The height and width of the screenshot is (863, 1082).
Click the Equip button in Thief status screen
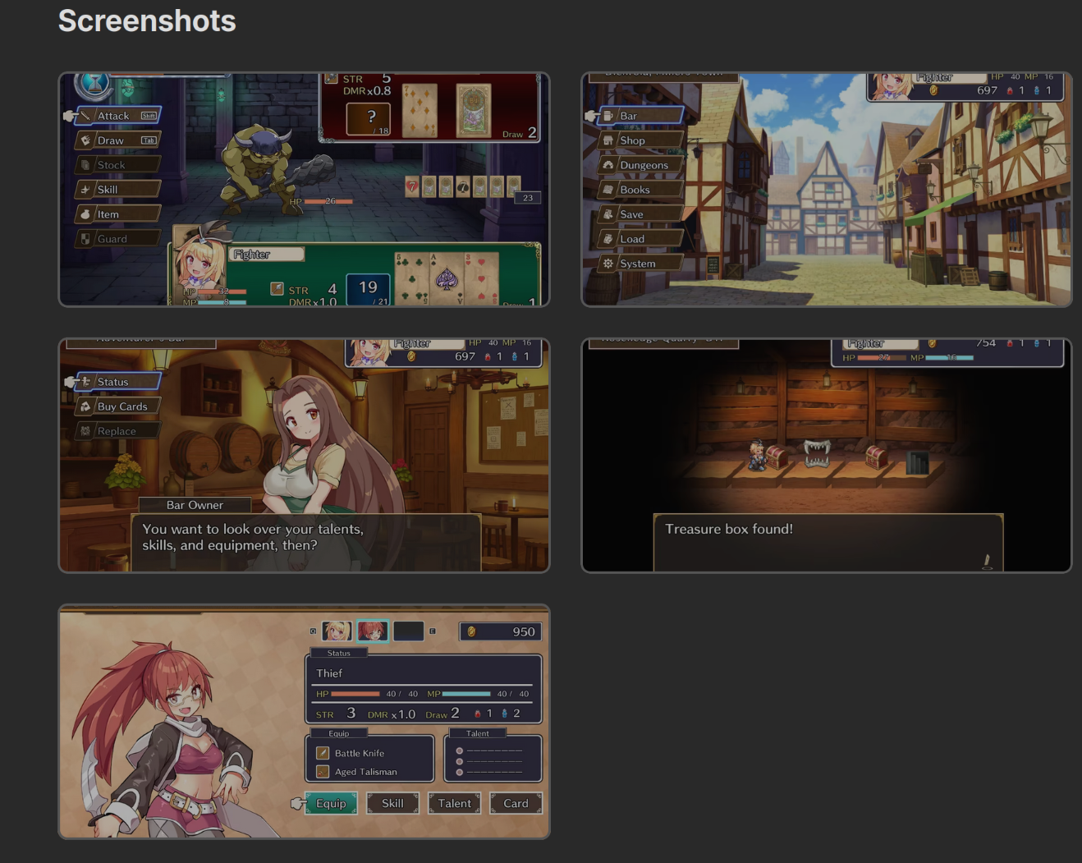331,803
